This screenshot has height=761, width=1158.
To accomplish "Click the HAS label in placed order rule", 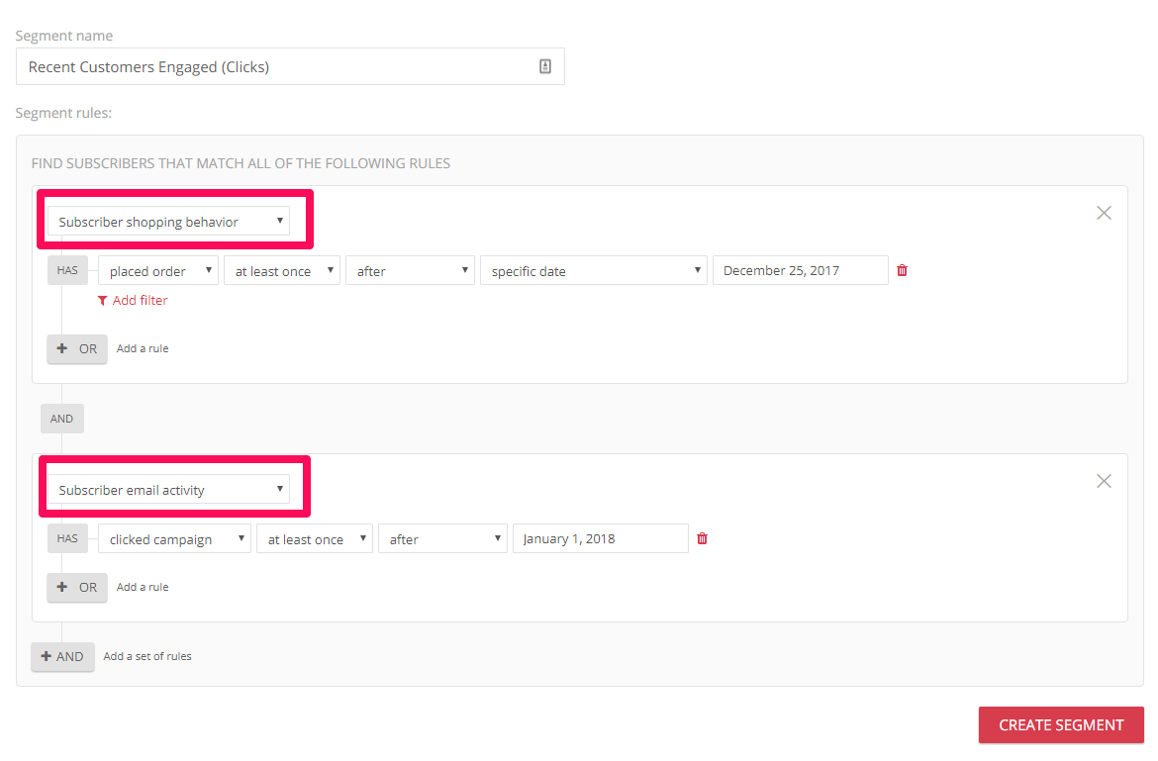I will point(67,270).
